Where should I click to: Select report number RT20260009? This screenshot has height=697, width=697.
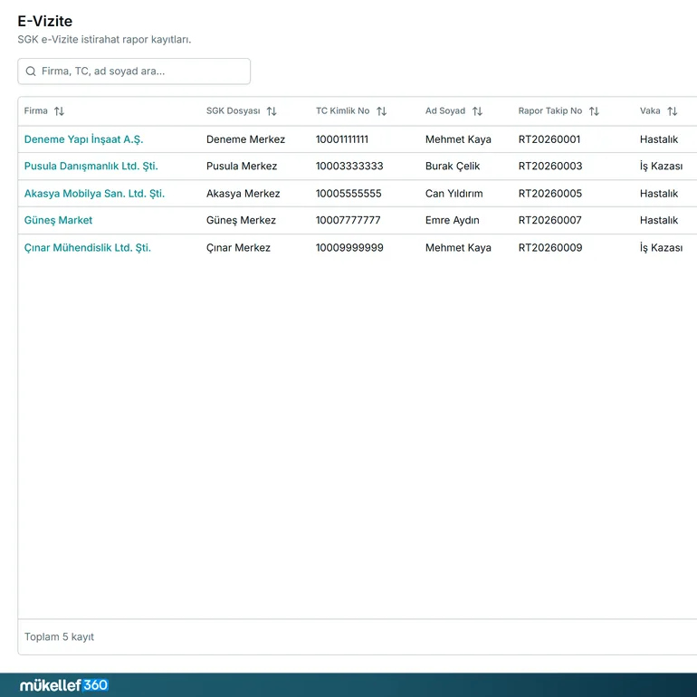click(550, 248)
